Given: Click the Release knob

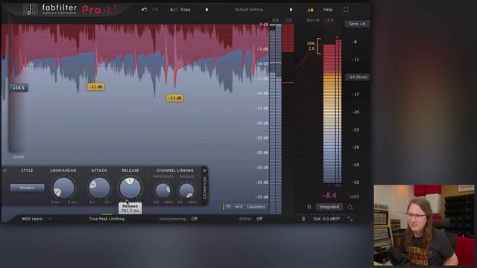Looking at the screenshot, I should [x=130, y=188].
